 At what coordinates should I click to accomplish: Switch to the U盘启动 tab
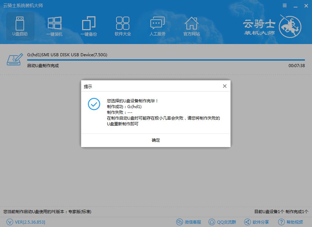(x=20, y=26)
